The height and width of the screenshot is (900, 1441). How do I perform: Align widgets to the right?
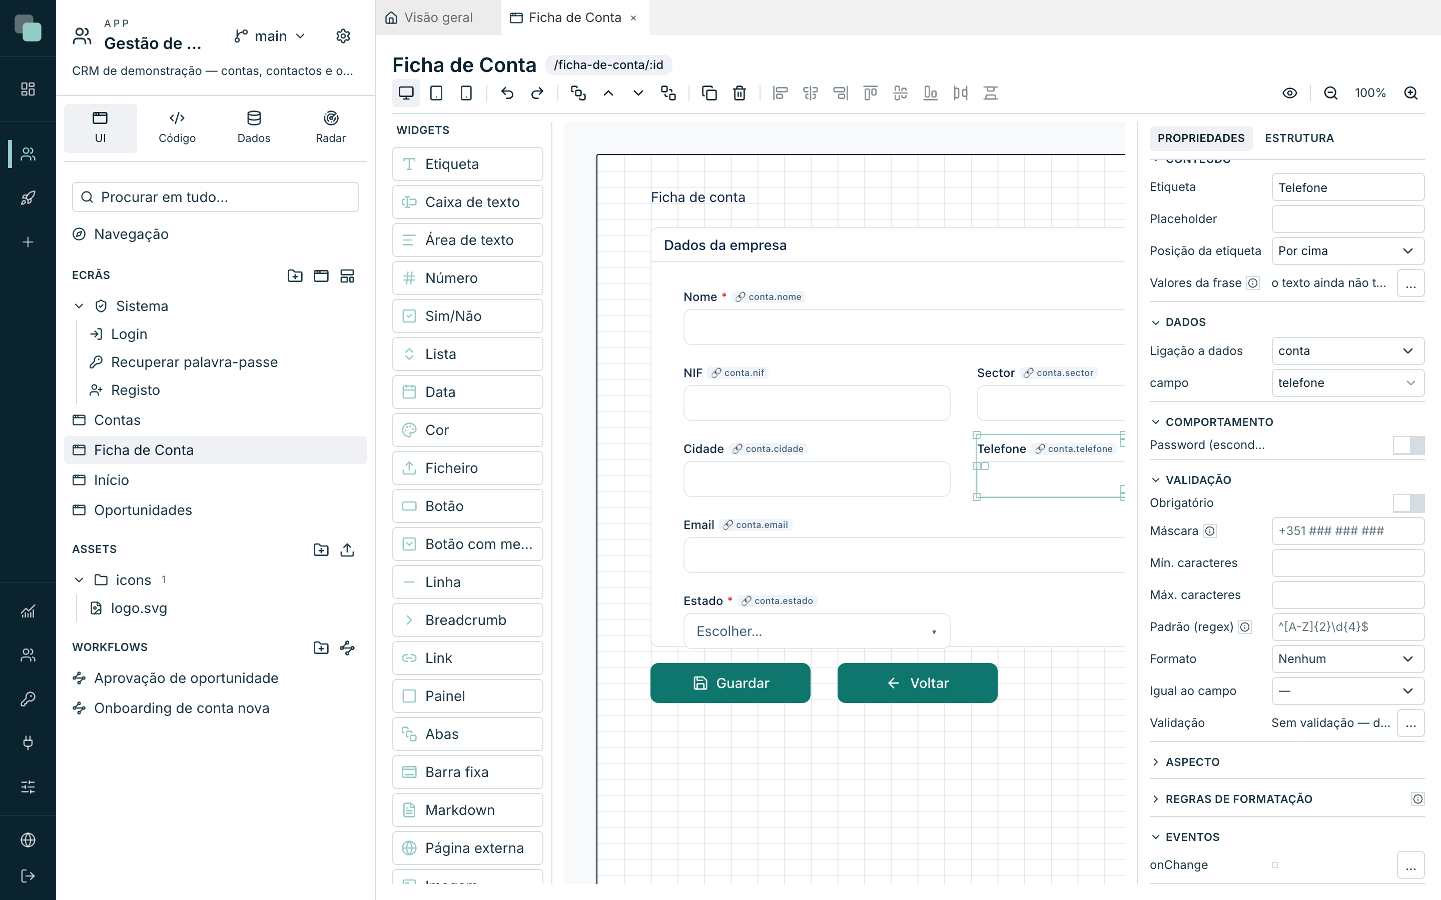pyautogui.click(x=840, y=93)
